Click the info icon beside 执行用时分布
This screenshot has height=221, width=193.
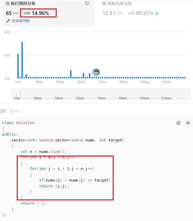pyautogui.click(x=87, y=3)
